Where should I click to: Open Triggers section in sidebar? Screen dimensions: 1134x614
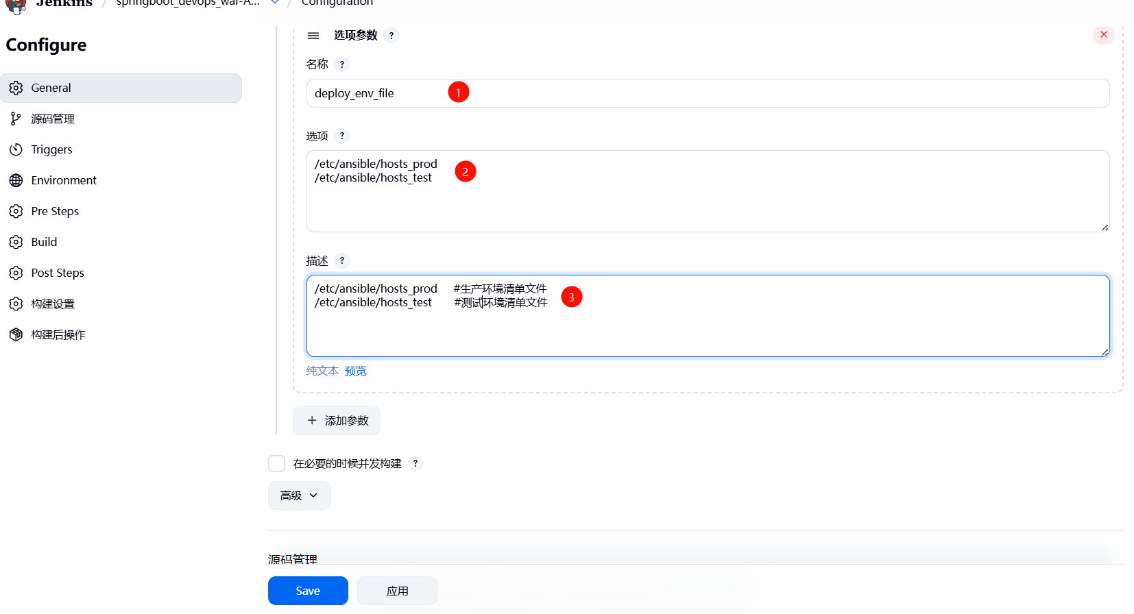(51, 150)
